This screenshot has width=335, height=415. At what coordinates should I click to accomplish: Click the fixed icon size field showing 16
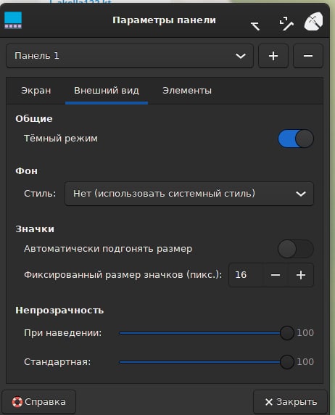(247, 275)
